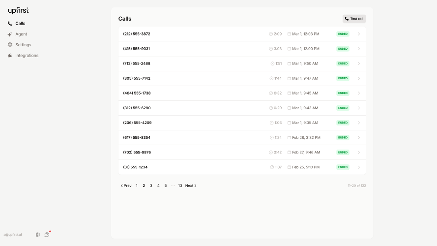Image resolution: width=437 pixels, height=246 pixels.
Task: Jump to page 3
Action: click(x=151, y=186)
